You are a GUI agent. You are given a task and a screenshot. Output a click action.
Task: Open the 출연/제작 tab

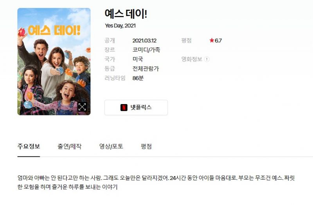click(69, 146)
